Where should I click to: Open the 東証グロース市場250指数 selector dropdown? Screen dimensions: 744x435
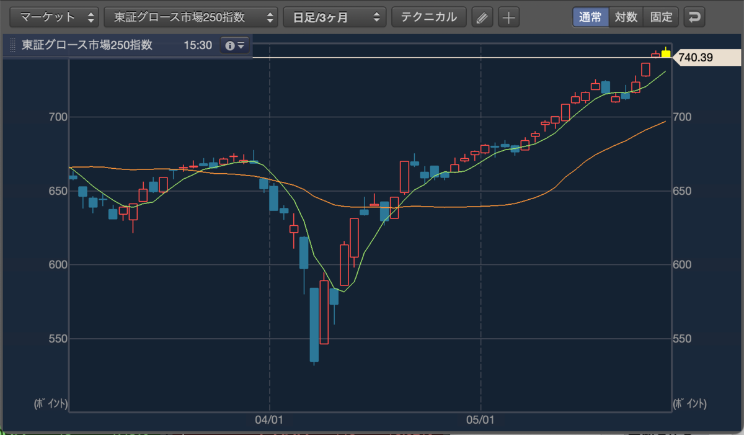(191, 17)
